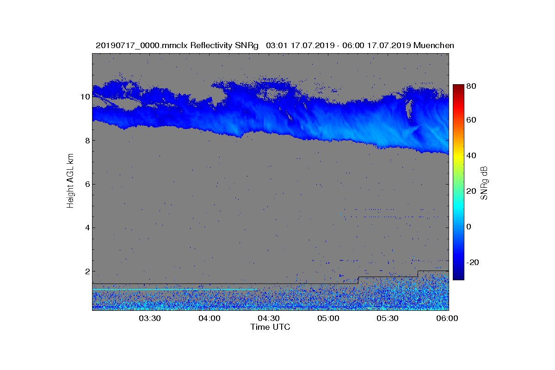
Task: Click the '60' colorbar tick value
Action: click(x=472, y=120)
